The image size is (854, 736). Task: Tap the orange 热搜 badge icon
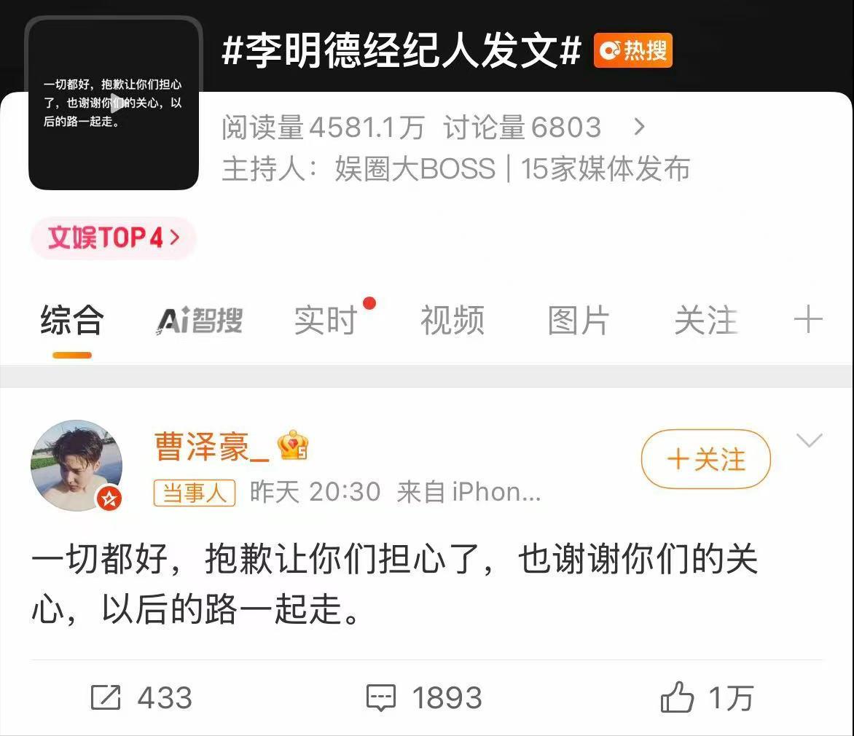(x=633, y=51)
